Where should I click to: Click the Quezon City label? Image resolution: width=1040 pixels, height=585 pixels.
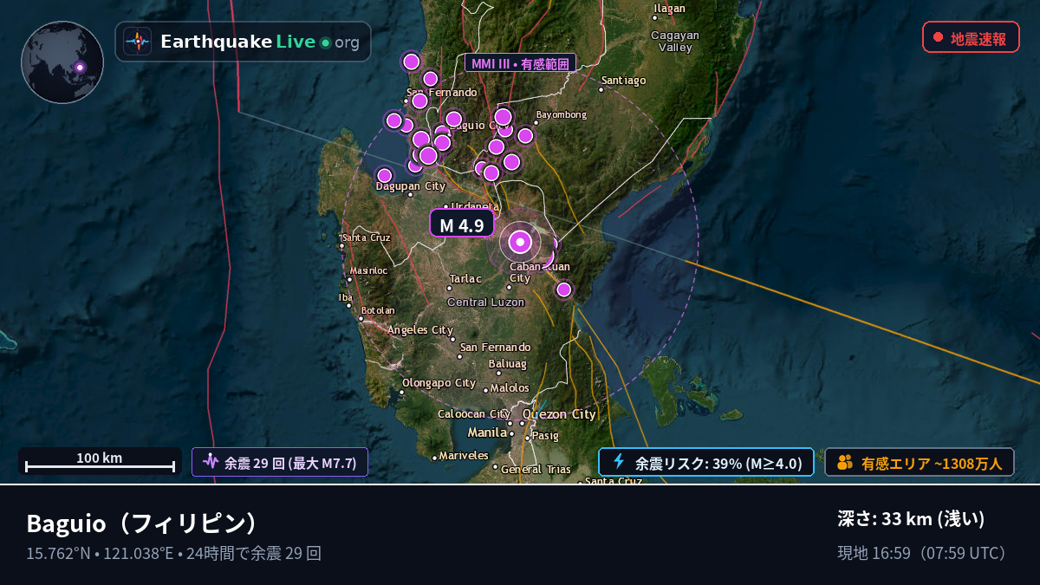pos(559,414)
